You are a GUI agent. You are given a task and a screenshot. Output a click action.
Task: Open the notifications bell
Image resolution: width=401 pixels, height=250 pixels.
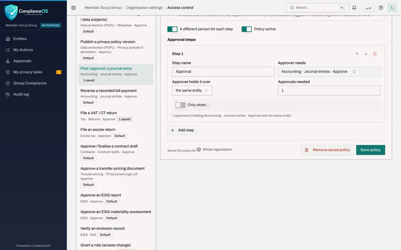click(x=354, y=7)
